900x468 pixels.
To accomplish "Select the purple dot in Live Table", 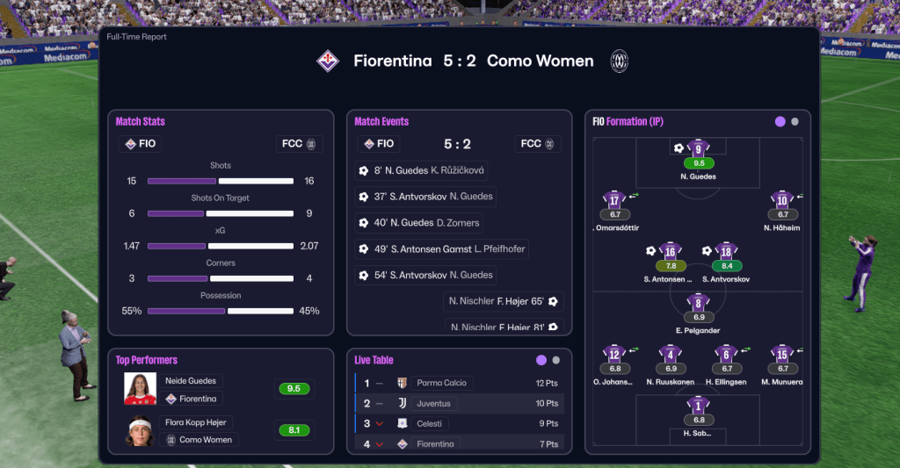I will pyautogui.click(x=541, y=360).
